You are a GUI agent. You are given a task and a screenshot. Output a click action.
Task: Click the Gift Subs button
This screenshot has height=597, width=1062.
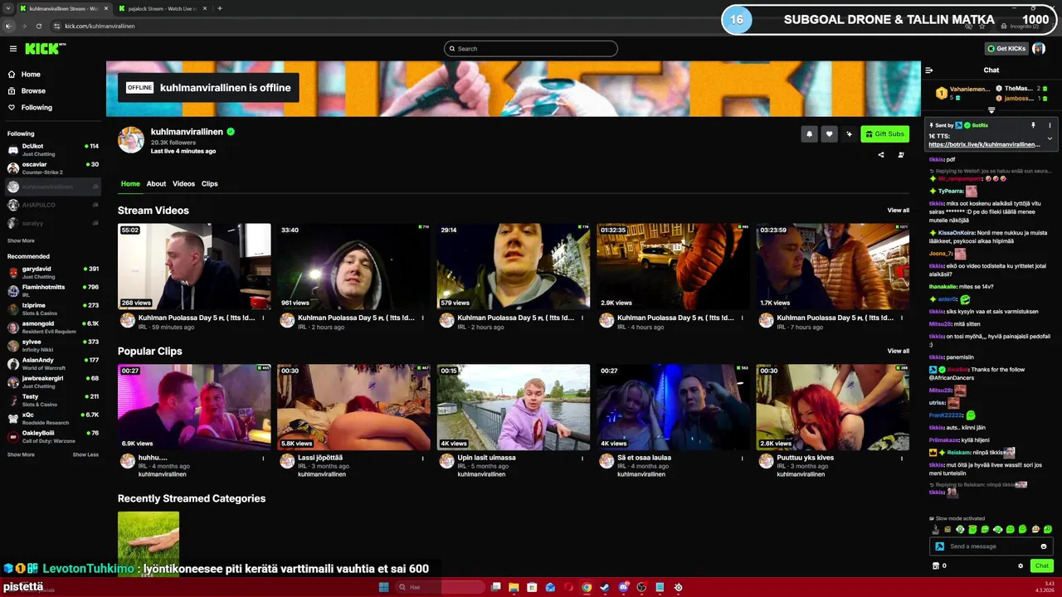884,133
